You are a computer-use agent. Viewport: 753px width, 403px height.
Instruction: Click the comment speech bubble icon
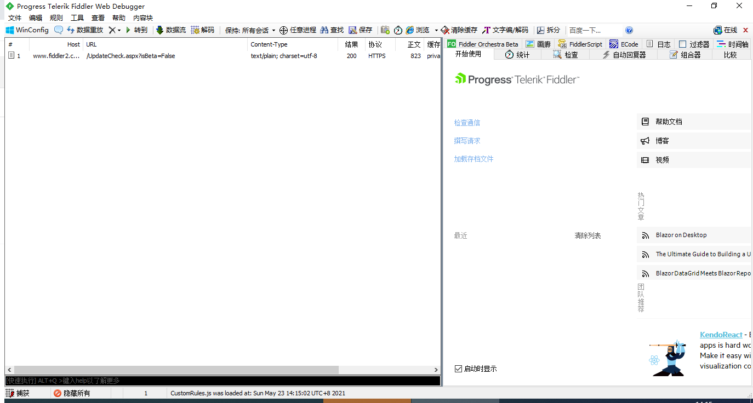tap(59, 30)
